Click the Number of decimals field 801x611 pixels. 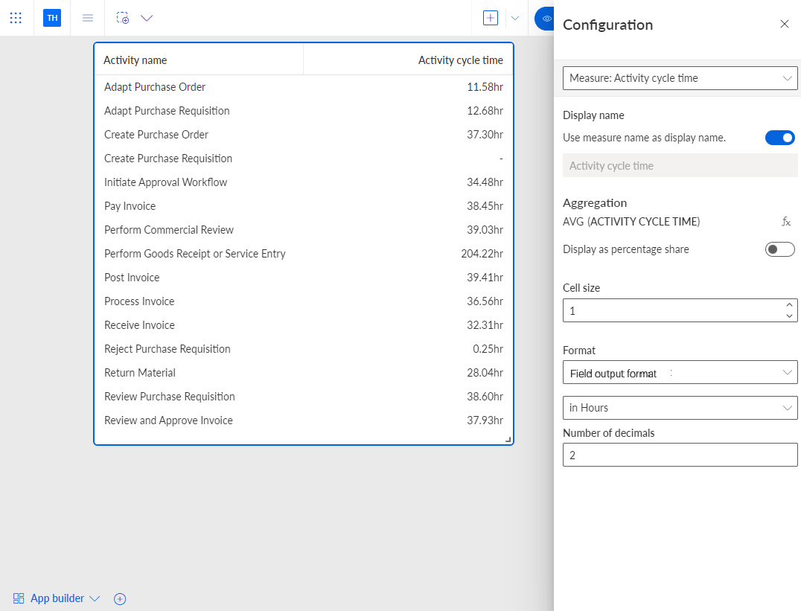pyautogui.click(x=680, y=455)
